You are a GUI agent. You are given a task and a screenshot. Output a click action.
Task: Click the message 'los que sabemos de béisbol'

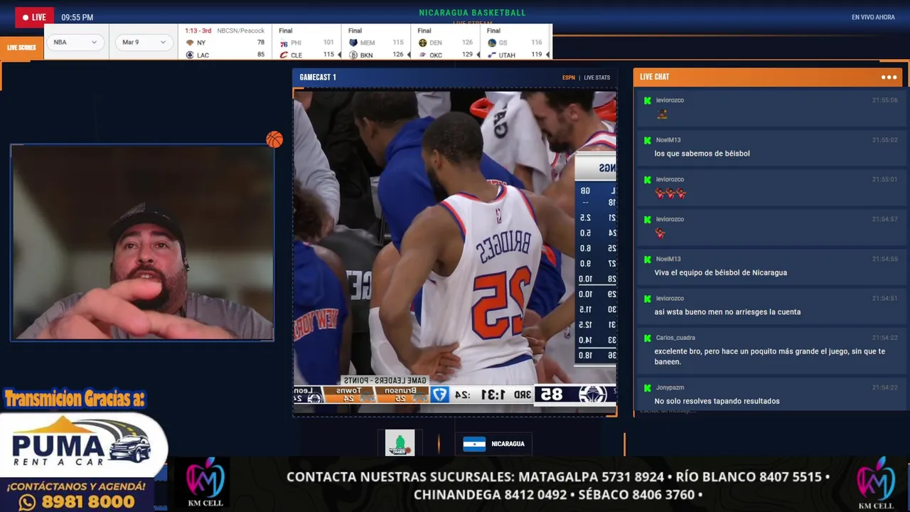point(702,154)
